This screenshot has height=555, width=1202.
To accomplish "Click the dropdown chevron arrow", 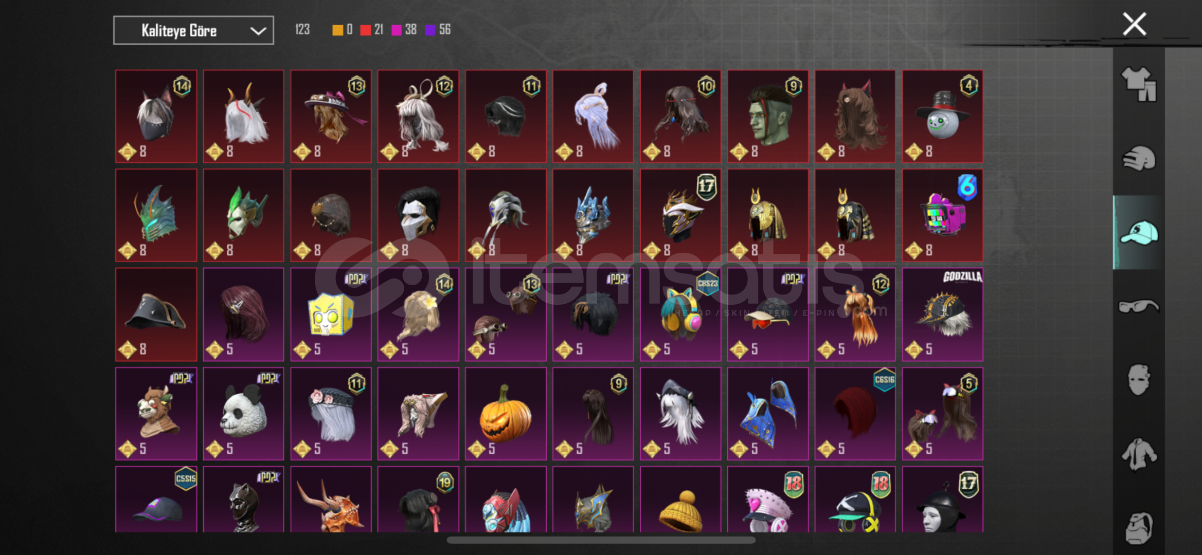I will click(258, 31).
